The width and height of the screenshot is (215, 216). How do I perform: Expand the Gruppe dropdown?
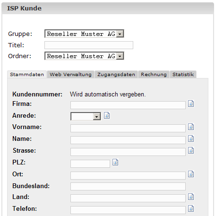84,34
